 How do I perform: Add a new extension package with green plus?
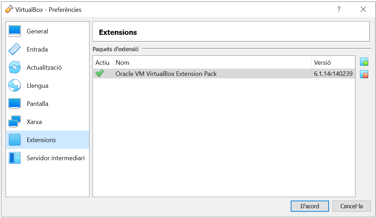point(364,62)
